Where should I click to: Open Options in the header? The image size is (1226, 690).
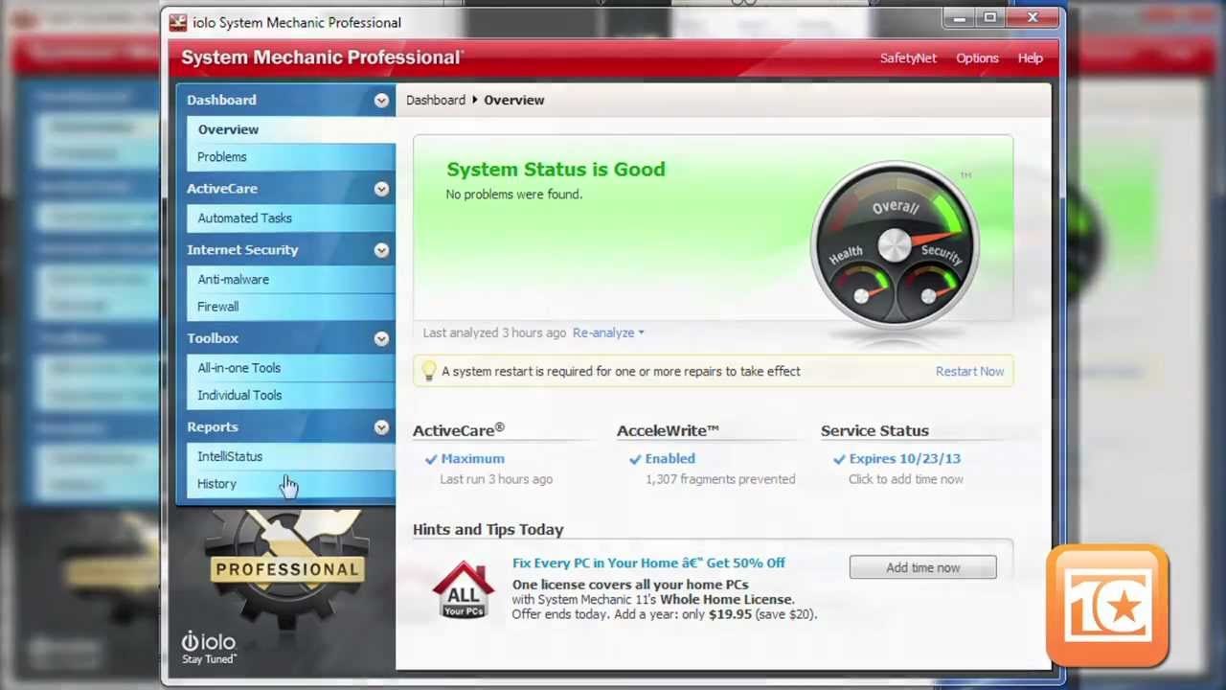(977, 58)
